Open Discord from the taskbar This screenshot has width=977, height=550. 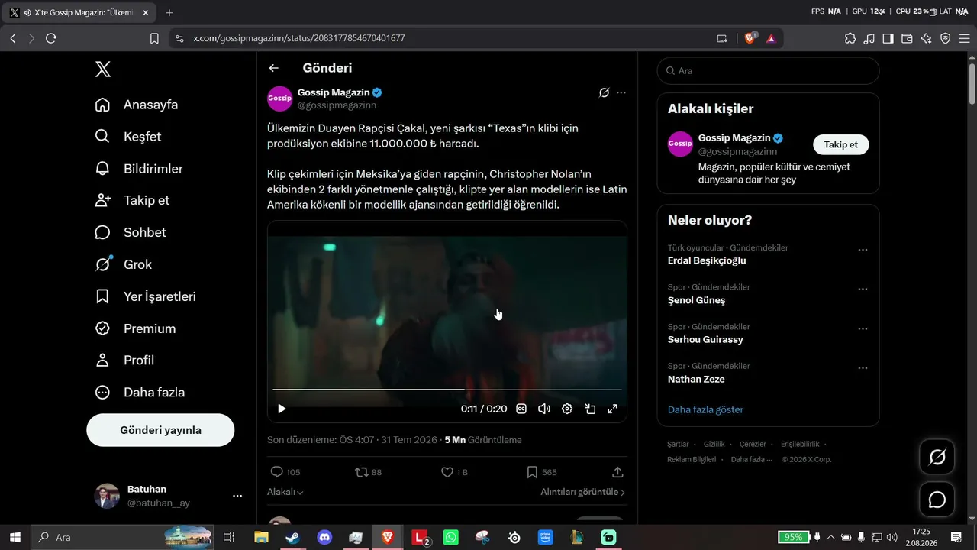tap(324, 538)
